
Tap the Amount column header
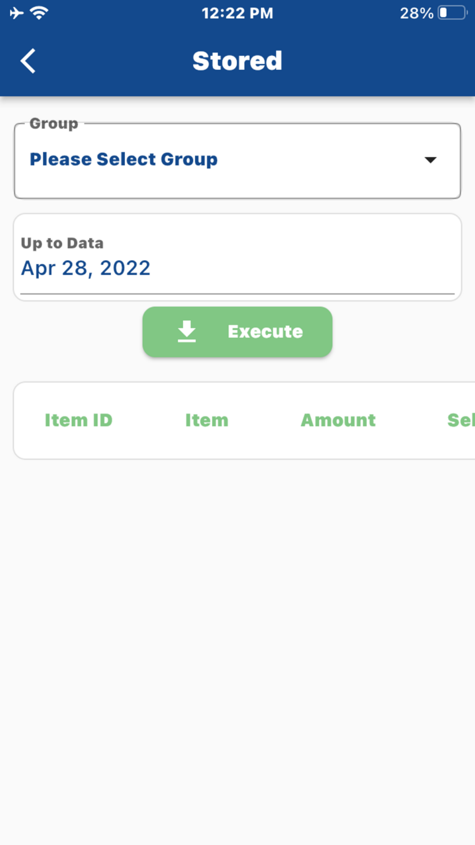coord(338,420)
